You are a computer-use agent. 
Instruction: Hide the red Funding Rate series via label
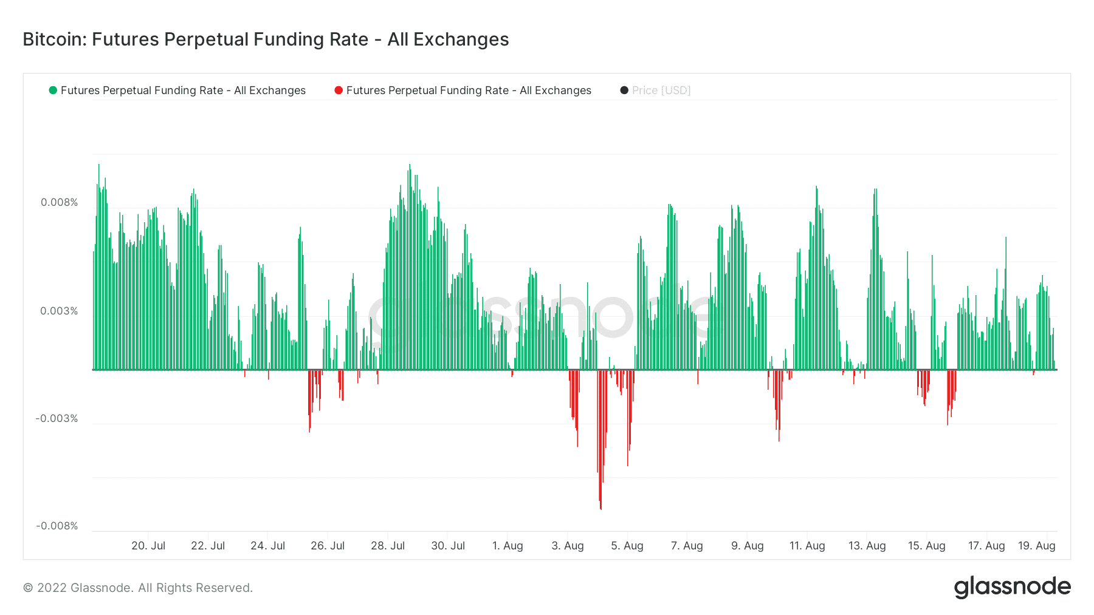point(469,90)
